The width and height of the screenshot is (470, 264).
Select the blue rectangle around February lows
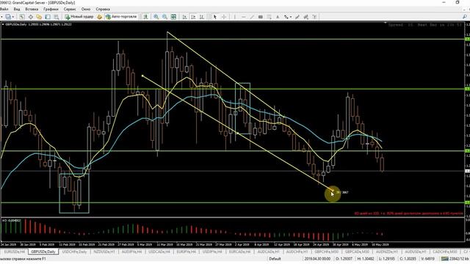coord(74,194)
